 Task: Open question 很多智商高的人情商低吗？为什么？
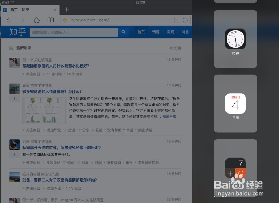52,91
